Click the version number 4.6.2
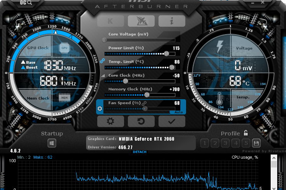Screen dimensions: 286x190 15,151
